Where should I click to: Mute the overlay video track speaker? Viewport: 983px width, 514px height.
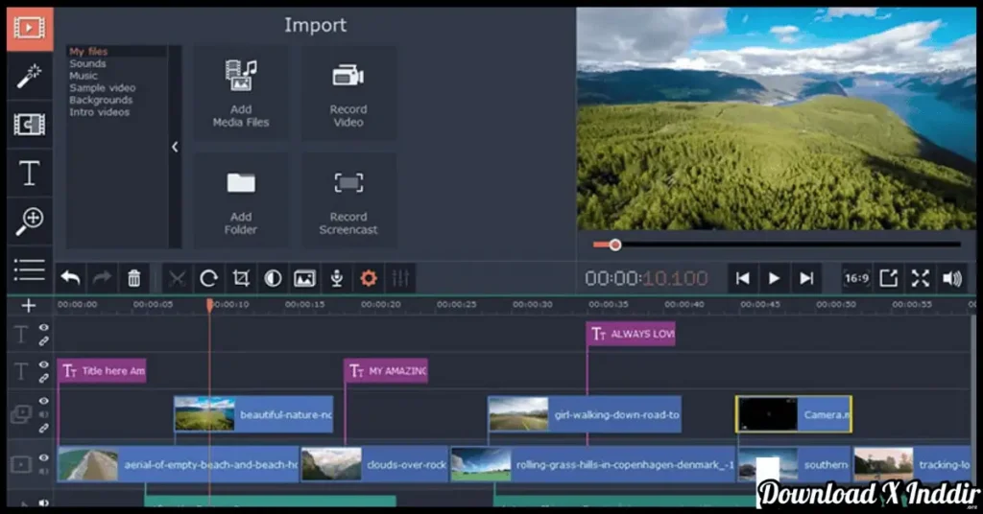pyautogui.click(x=43, y=414)
